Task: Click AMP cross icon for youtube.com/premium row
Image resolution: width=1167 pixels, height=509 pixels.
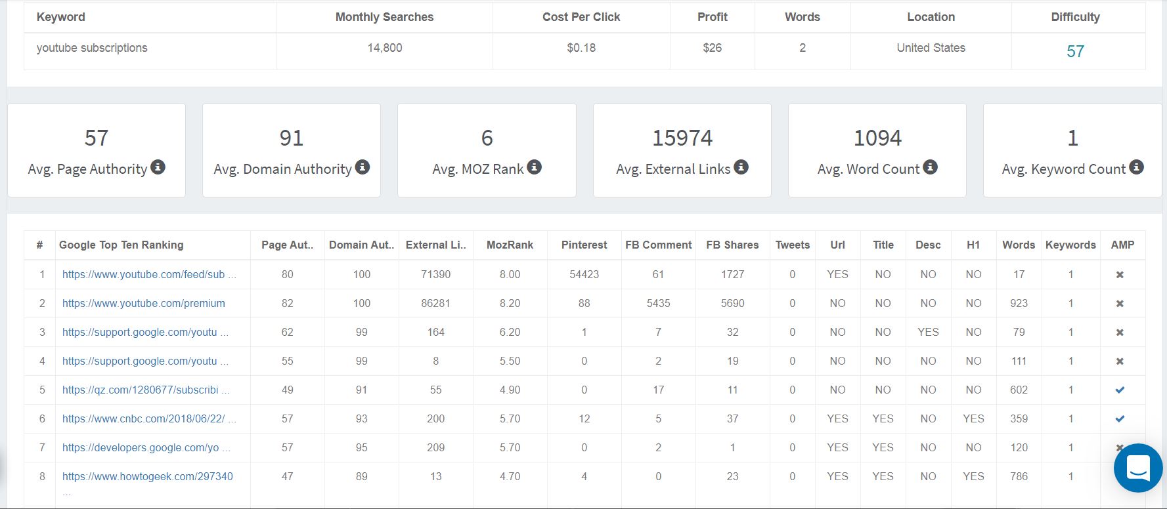Action: tap(1120, 304)
